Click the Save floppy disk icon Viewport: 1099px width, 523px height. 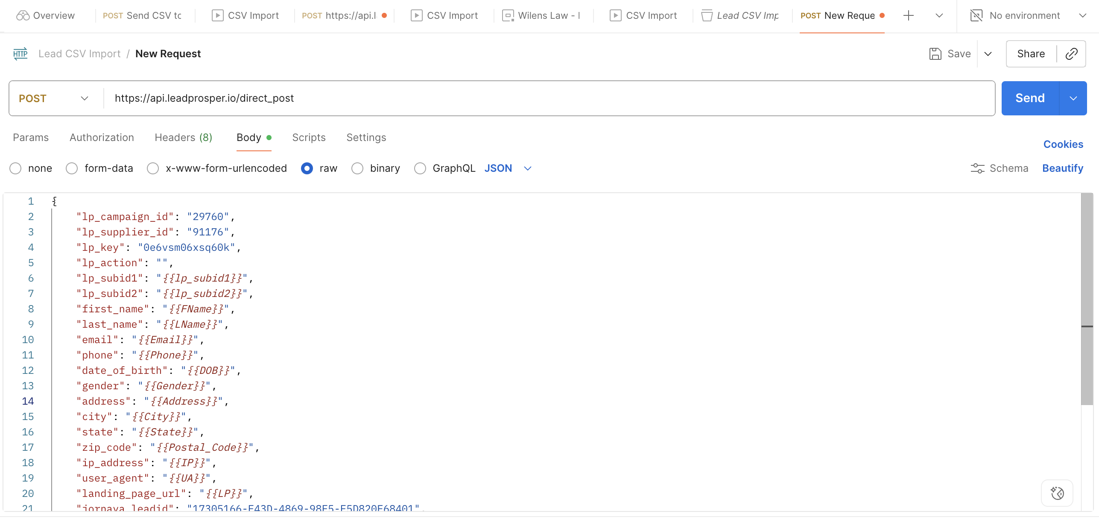(935, 54)
